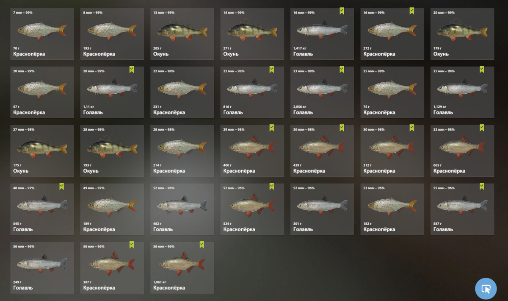Select the 271 г Окунь fish card
The height and width of the screenshot is (301, 508).
coord(252,34)
